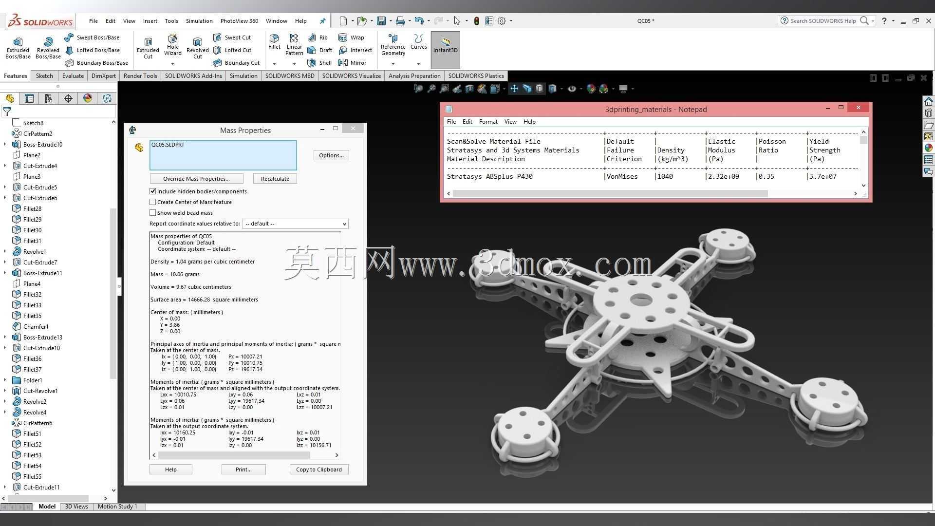The width and height of the screenshot is (935, 526).
Task: Open the Simulation menu
Action: click(199, 21)
